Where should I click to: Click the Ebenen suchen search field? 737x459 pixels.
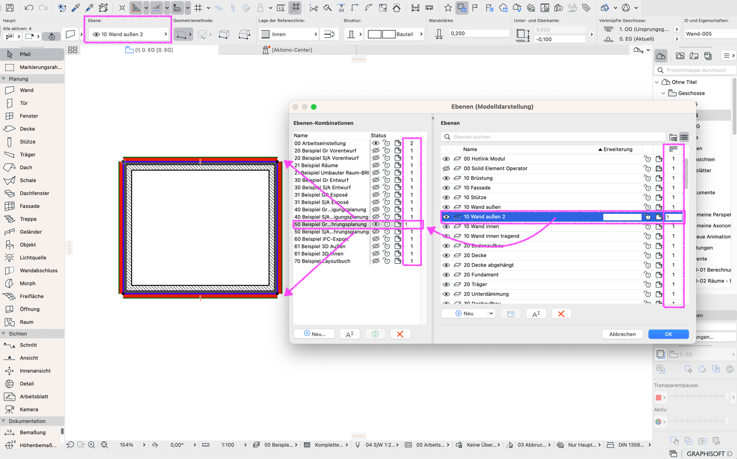(553, 137)
